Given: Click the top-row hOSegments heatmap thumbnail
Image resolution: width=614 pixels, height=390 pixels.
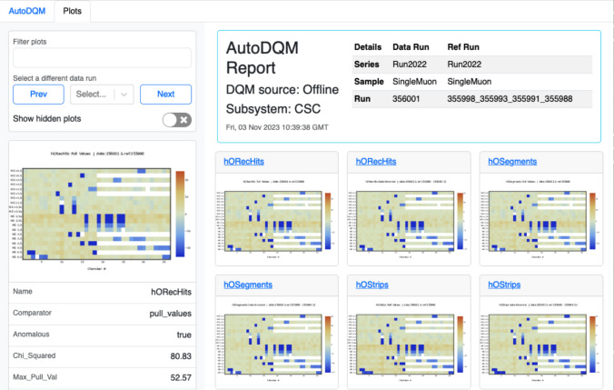Looking at the screenshot, I should pos(540,219).
